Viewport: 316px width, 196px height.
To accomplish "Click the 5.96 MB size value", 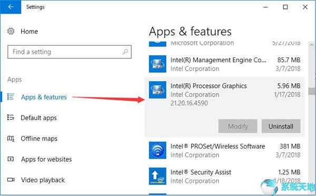I will 289,86.
